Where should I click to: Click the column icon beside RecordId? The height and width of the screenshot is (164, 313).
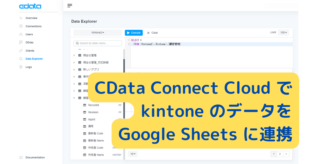pos(85,105)
